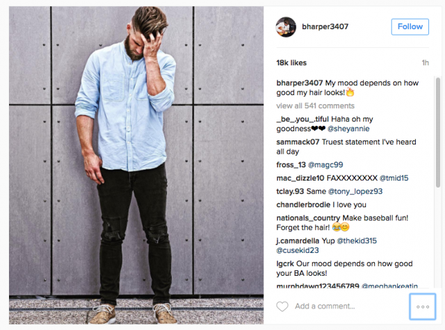Click the bharper3407 profile avatar
The height and width of the screenshot is (330, 445).
click(286, 27)
